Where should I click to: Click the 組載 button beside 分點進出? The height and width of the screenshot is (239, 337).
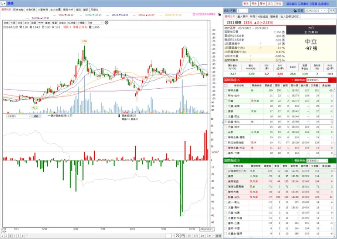[36, 116]
